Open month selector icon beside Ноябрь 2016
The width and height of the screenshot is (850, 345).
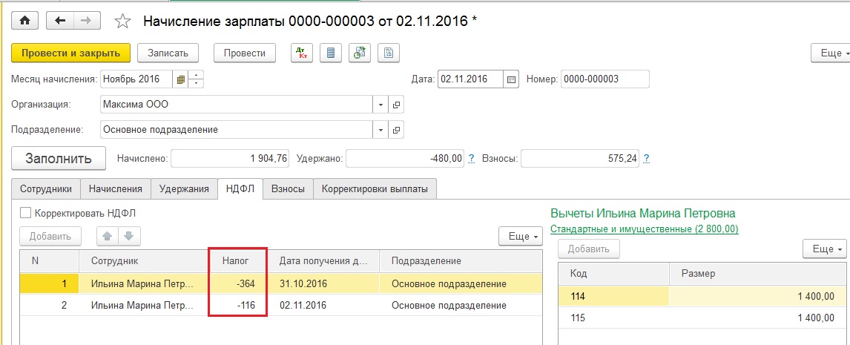pos(180,79)
